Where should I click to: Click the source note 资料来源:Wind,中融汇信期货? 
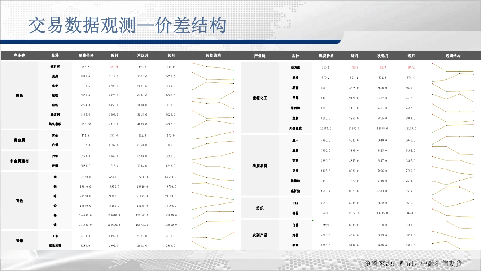[413, 263]
